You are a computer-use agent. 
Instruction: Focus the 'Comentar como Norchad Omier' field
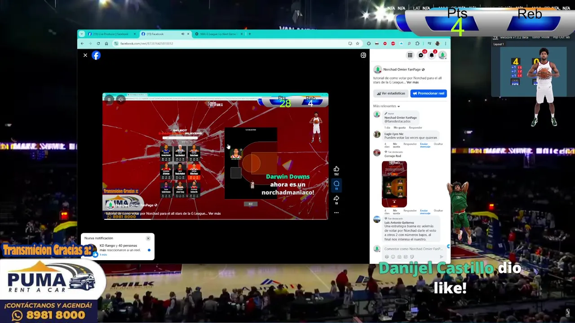(413, 249)
